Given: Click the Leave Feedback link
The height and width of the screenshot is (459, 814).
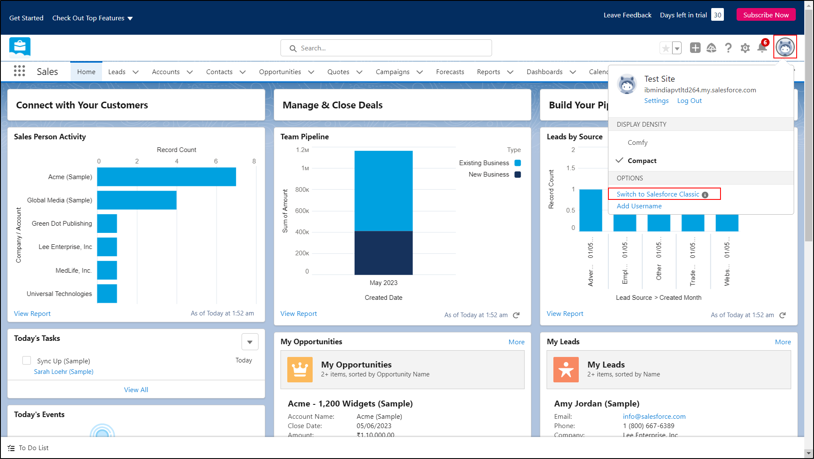Looking at the screenshot, I should point(627,15).
